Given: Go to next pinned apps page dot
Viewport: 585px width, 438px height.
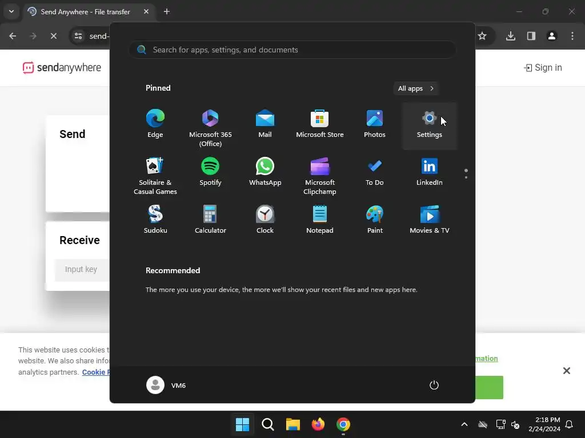Looking at the screenshot, I should [x=466, y=177].
